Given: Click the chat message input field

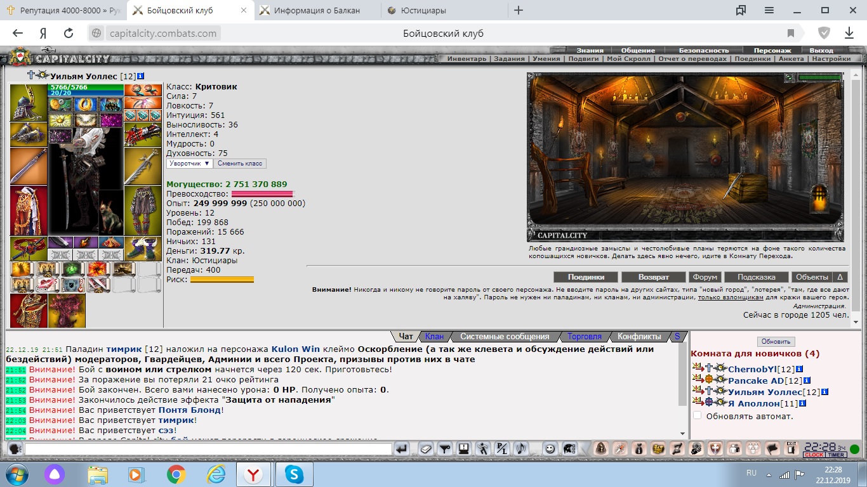Looking at the screenshot, I should pyautogui.click(x=208, y=449).
